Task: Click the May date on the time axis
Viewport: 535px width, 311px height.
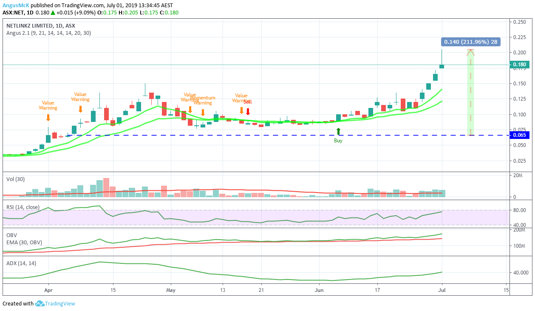Action: (171, 290)
